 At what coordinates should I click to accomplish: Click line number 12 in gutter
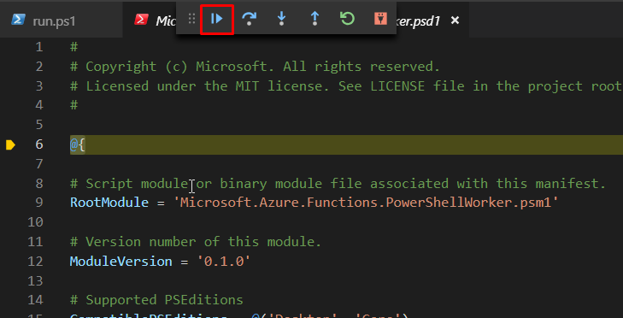[x=35, y=262]
